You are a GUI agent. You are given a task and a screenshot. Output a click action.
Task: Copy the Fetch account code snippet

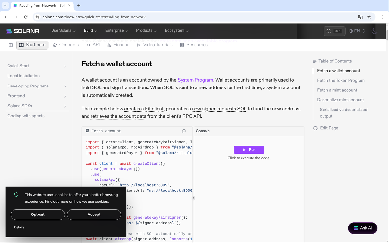pos(183,131)
